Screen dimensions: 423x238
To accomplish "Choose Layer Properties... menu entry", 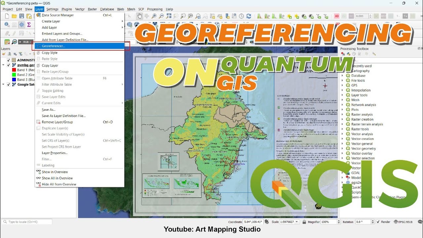I will (79, 153).
